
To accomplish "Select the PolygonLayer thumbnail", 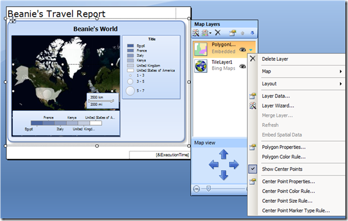I will click(x=201, y=49).
